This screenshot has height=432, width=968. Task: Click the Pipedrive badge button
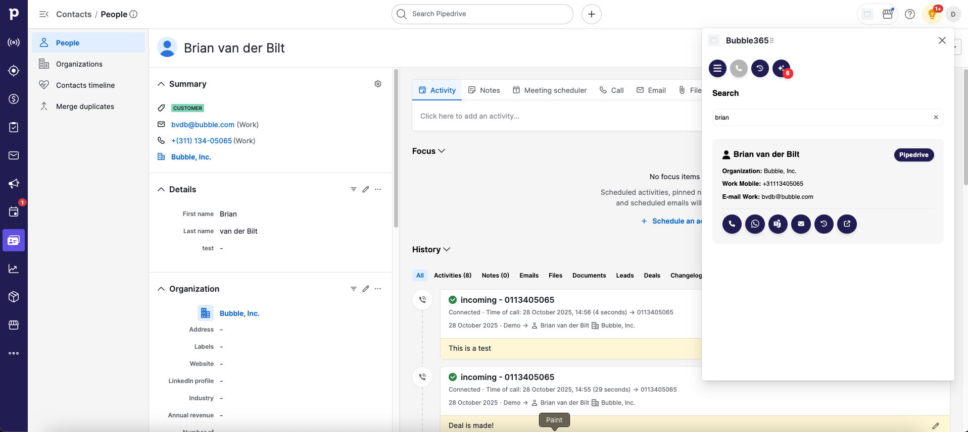pos(913,155)
